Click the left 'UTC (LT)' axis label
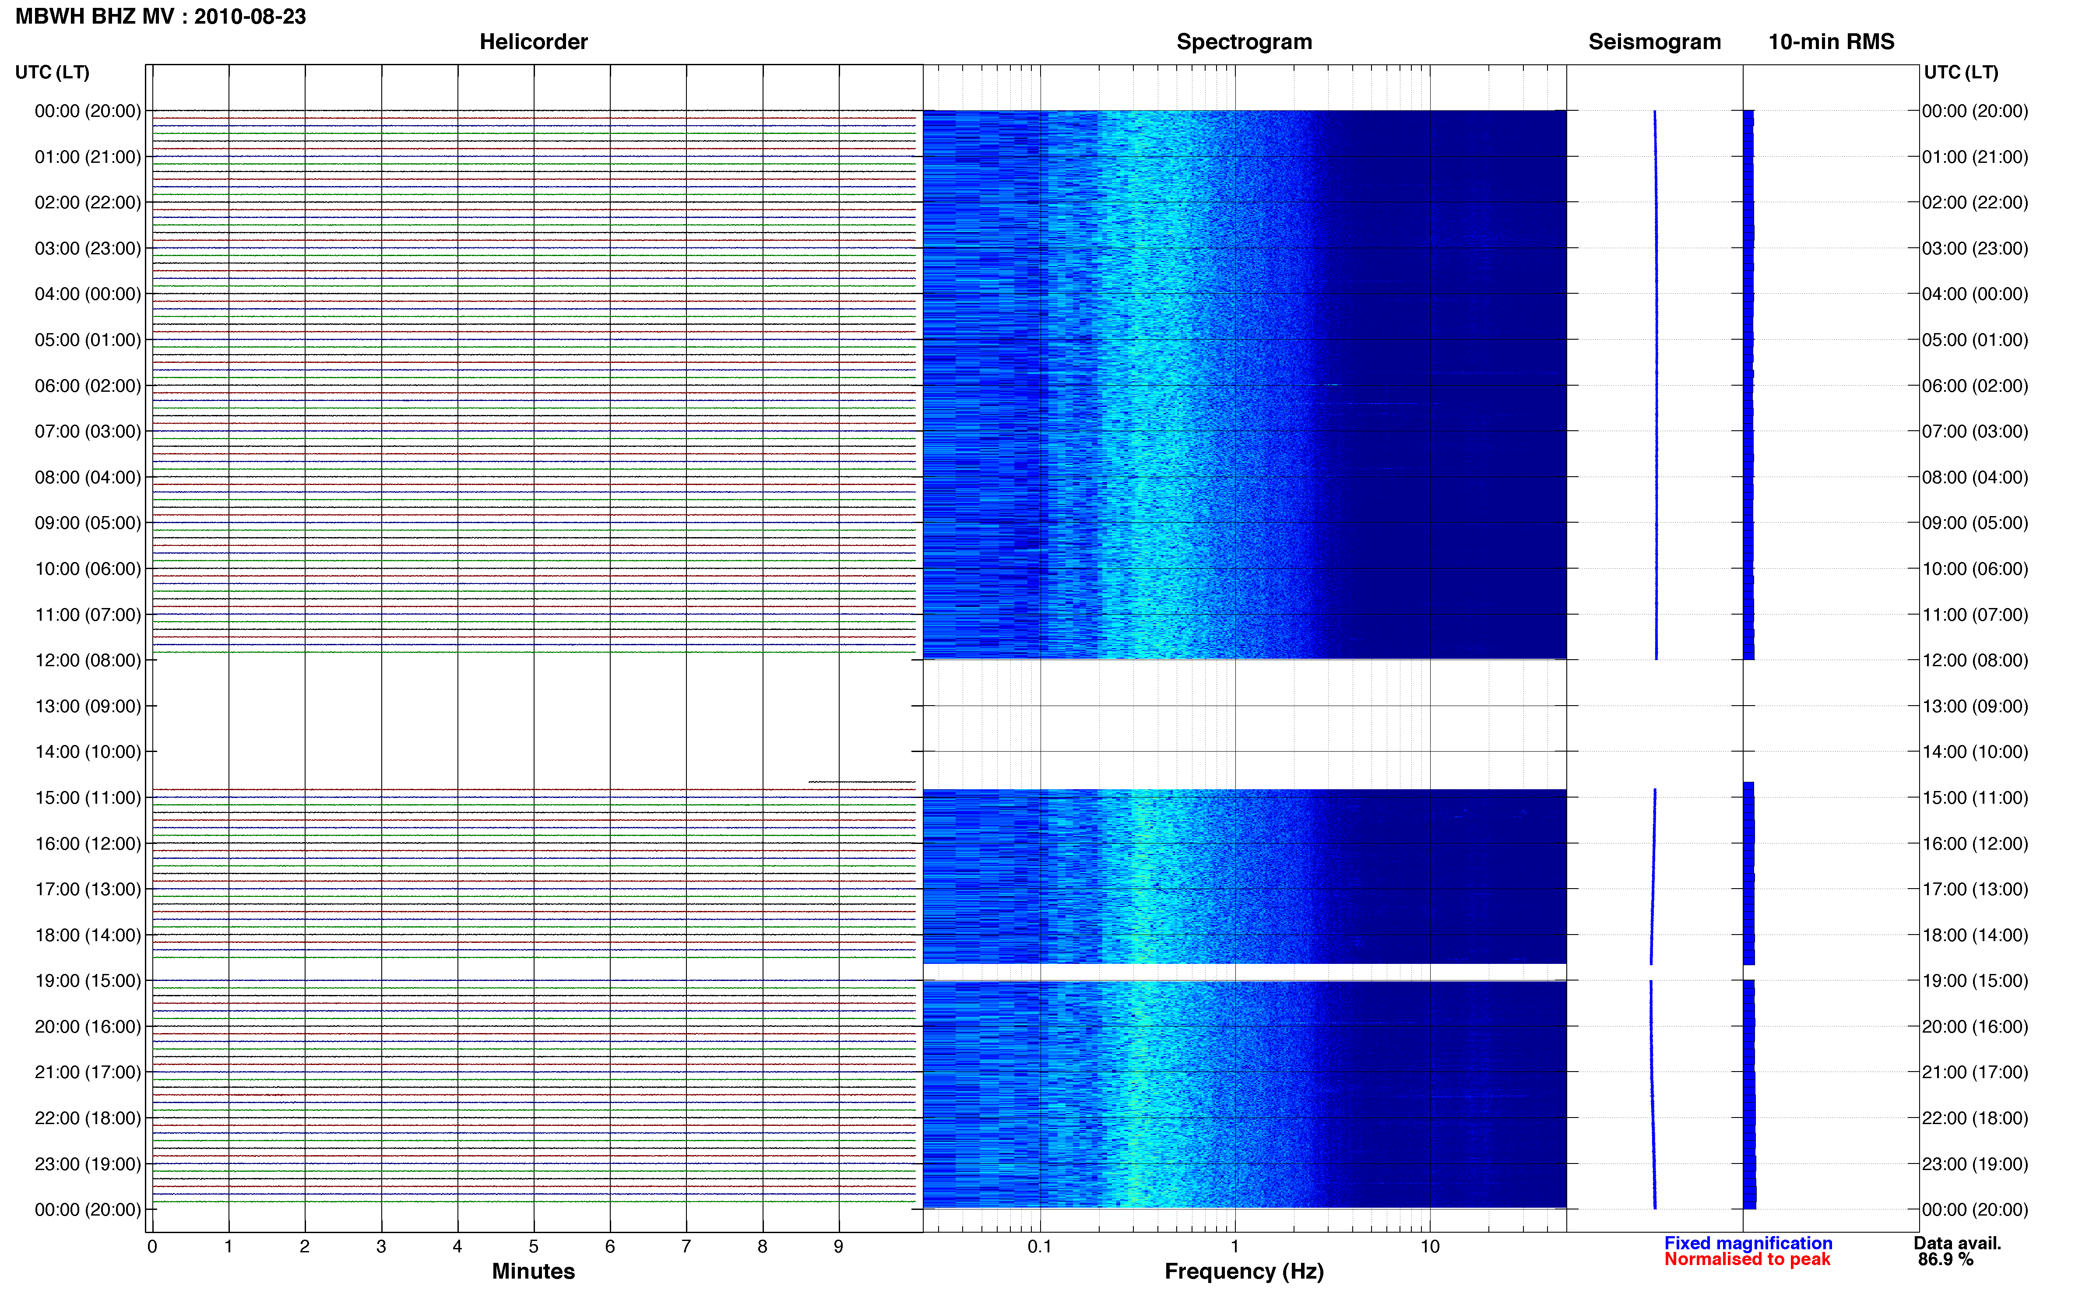The width and height of the screenshot is (2075, 1297). tap(53, 72)
